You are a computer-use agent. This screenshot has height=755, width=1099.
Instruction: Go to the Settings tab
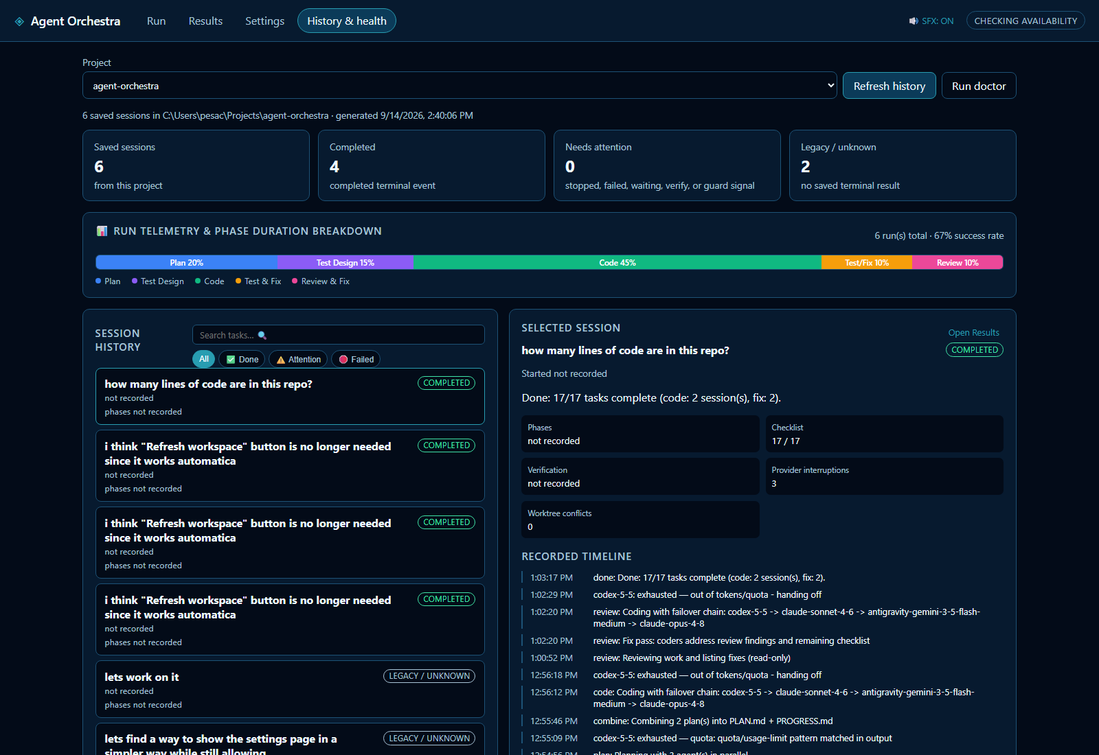coord(264,21)
